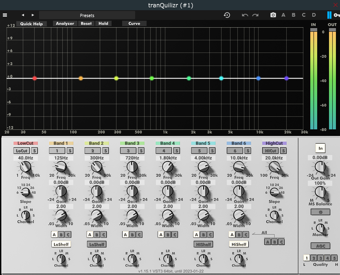Viewport: 340px width, 275px height.
Task: Open the hamburger main menu
Action: click(5, 15)
